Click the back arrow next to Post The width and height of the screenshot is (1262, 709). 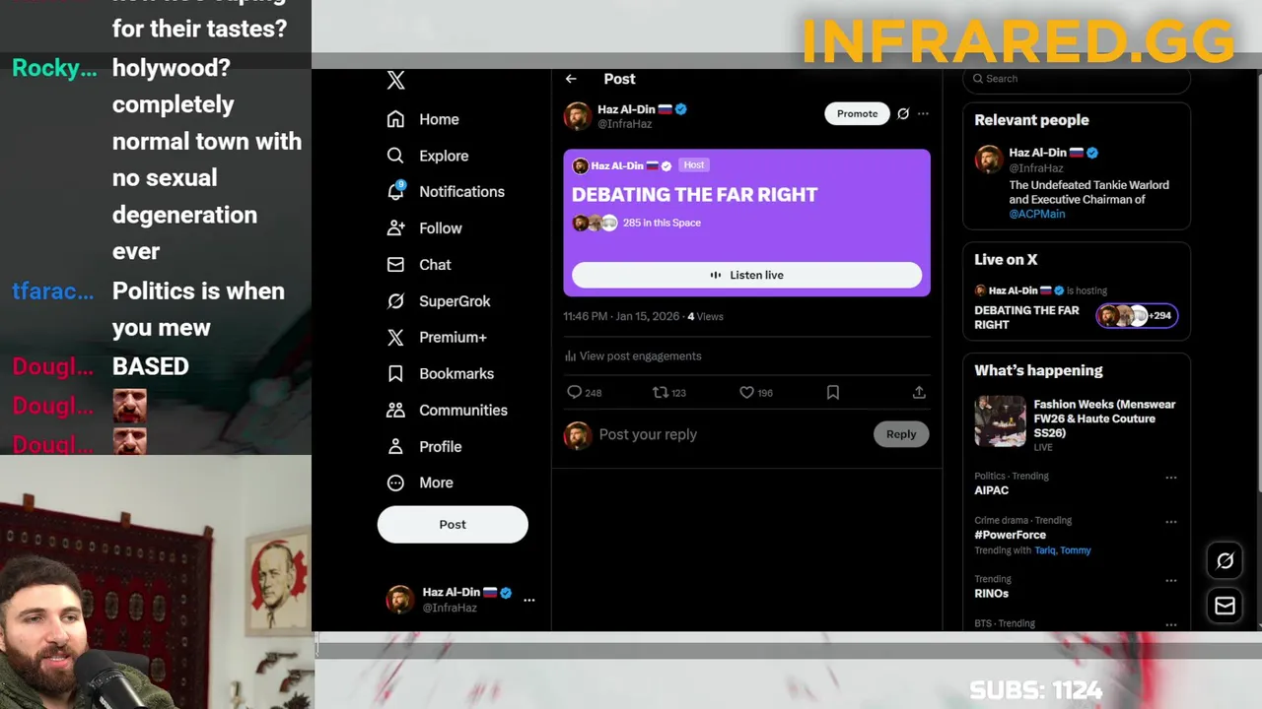[x=571, y=79]
